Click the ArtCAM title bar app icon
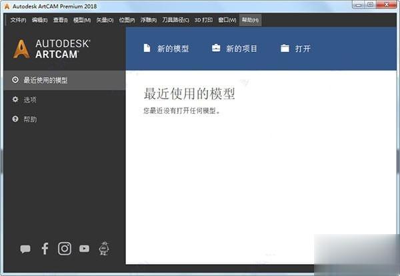400x276 pixels. tap(7, 7)
